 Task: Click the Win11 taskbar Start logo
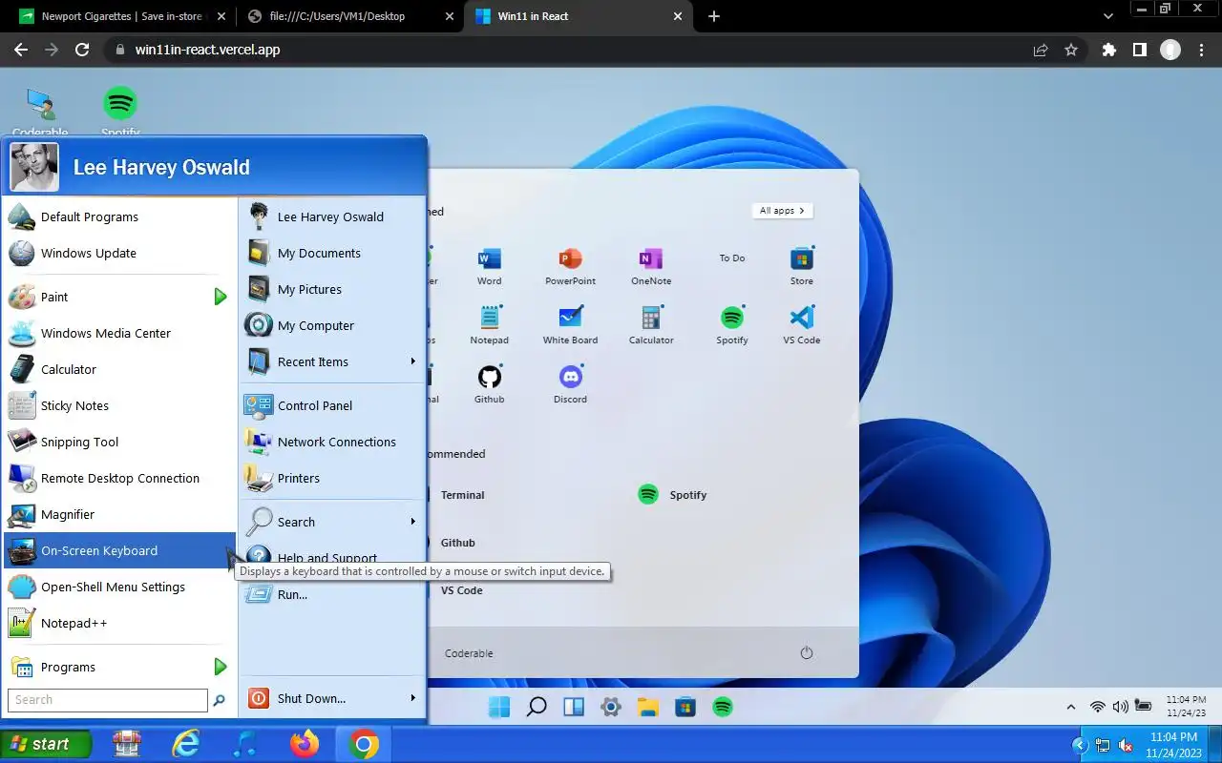[498, 707]
